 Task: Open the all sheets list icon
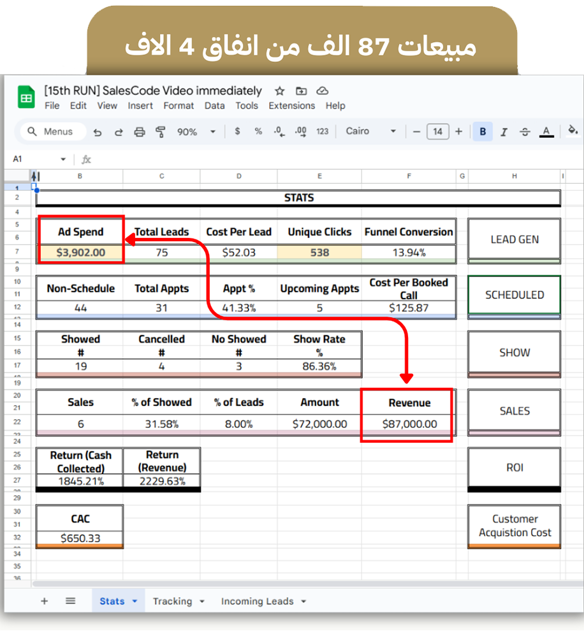point(71,601)
